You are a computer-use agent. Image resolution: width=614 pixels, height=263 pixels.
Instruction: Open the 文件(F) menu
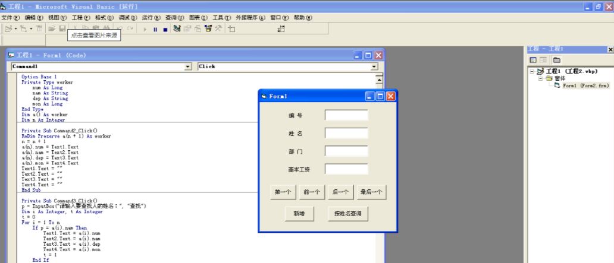tap(11, 18)
